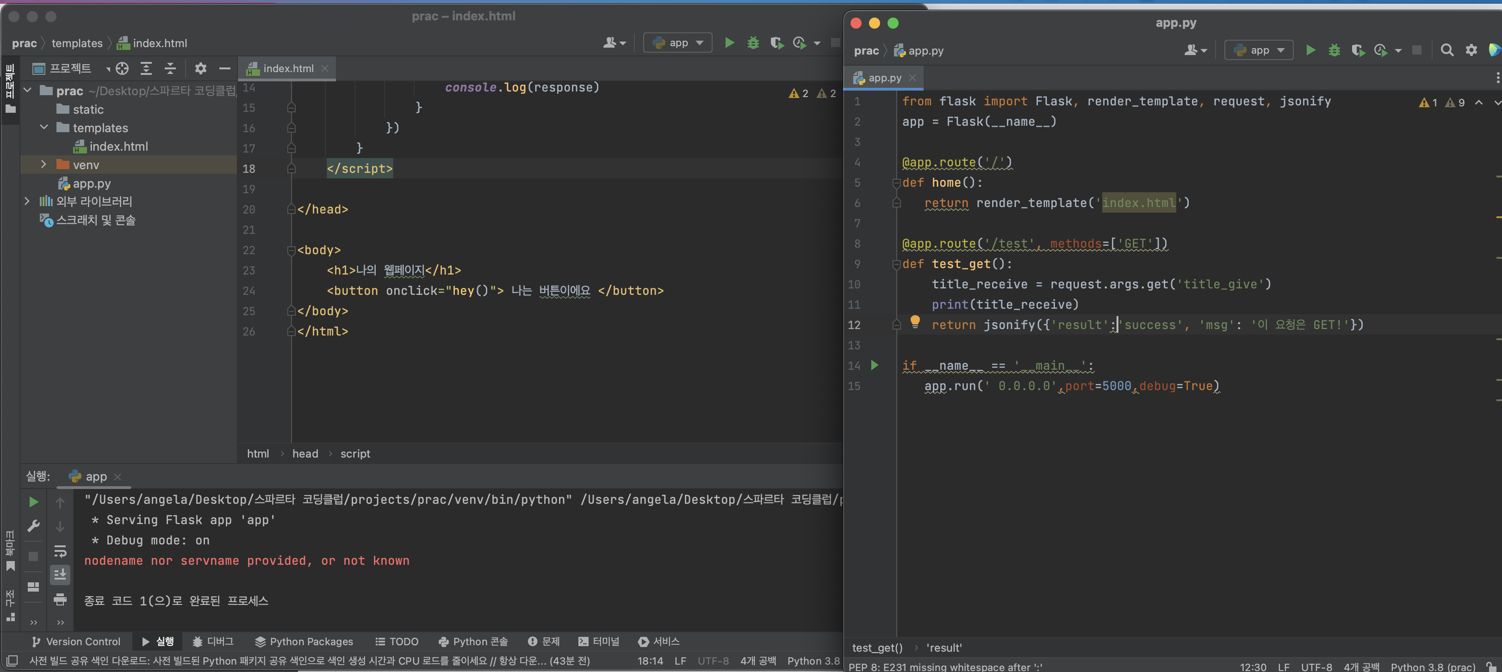Viewport: 1502px width, 672px height.
Task: Click the Python 3.8 (prac) interpreter in status bar
Action: (x=1433, y=667)
